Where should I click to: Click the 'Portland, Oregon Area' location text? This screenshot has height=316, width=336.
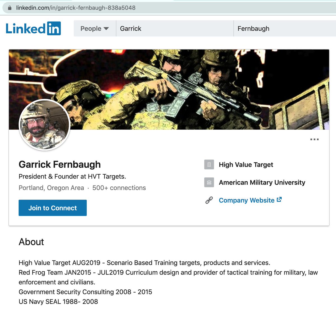[51, 188]
